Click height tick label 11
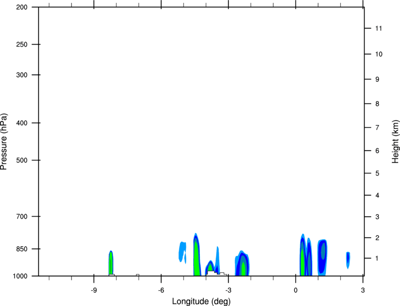This screenshot has height=306, width=400. pyautogui.click(x=379, y=28)
